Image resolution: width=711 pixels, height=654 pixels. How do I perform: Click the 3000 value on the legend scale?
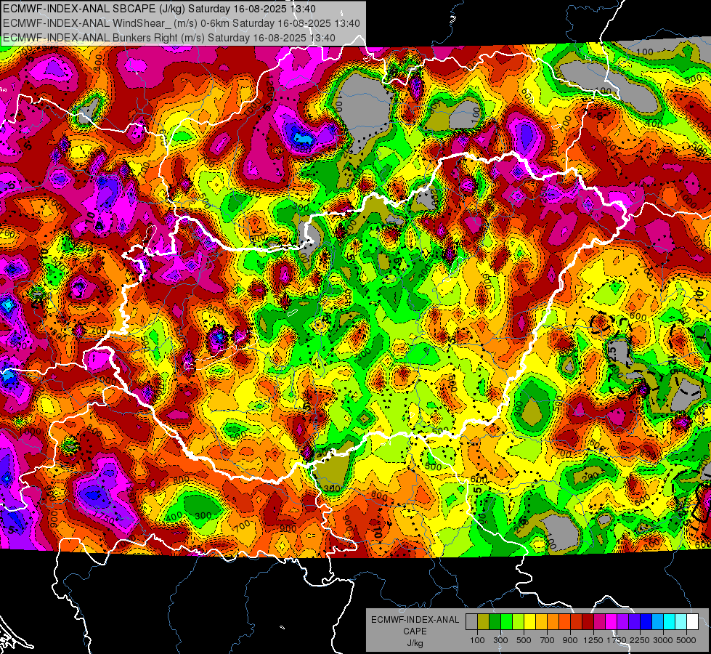663,640
